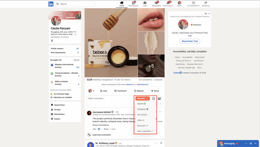260x147 pixels.
Task: Select the My Network icon in top navigation
Action: click(133, 3)
